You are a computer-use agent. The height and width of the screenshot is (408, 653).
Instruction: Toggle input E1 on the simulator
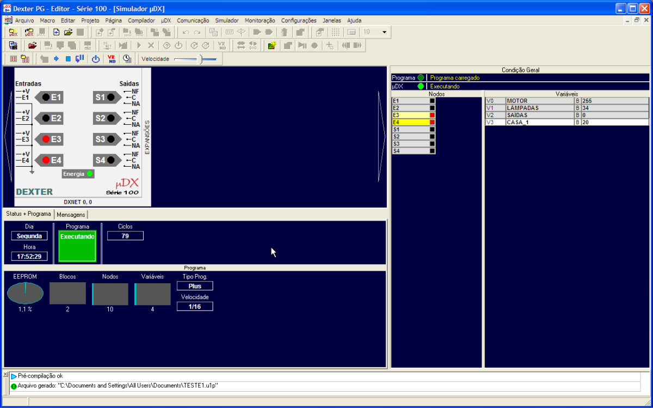50,97
